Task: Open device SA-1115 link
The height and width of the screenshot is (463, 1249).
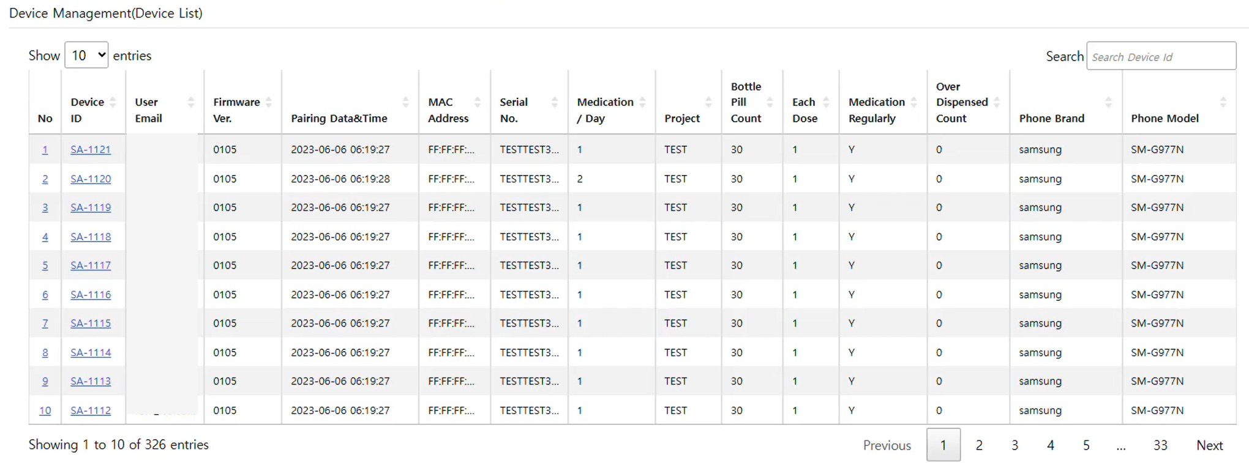Action: [x=91, y=323]
